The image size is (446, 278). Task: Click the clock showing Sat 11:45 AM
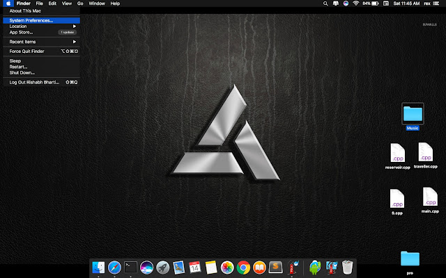coord(406,3)
